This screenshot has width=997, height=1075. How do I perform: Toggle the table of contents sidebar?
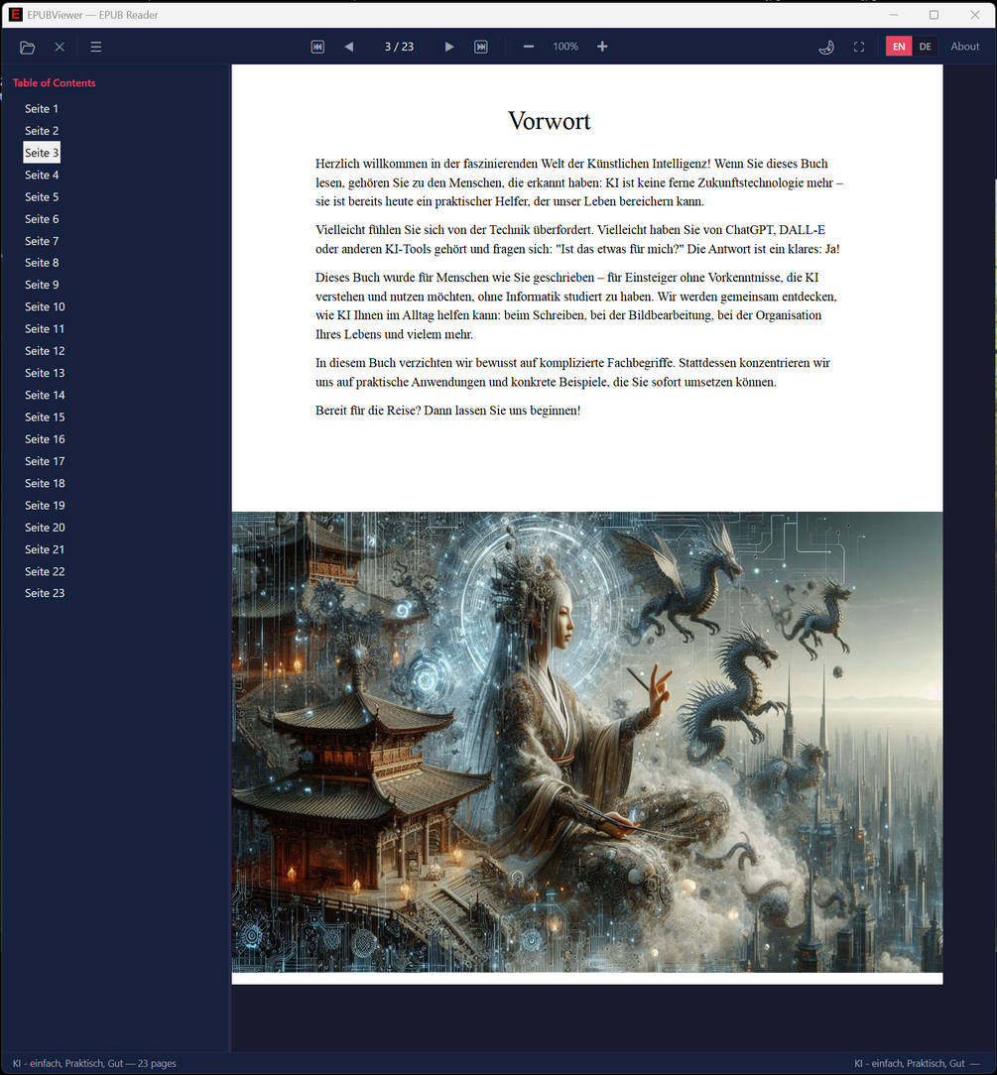(96, 47)
